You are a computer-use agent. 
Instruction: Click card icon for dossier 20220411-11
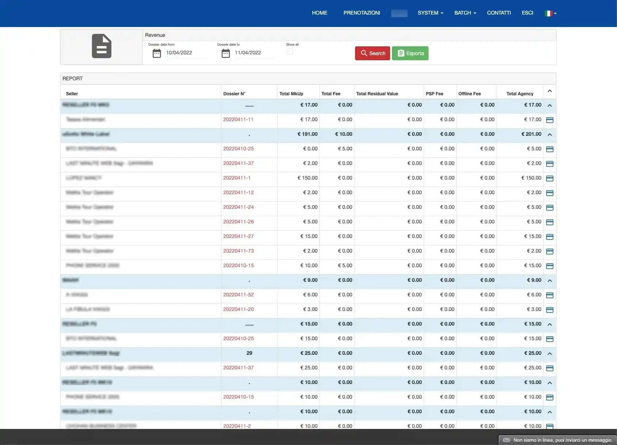[x=549, y=120]
